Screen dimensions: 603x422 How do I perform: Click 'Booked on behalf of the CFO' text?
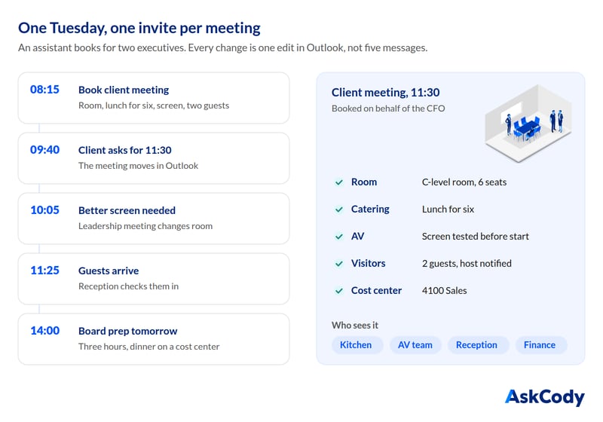click(x=388, y=109)
